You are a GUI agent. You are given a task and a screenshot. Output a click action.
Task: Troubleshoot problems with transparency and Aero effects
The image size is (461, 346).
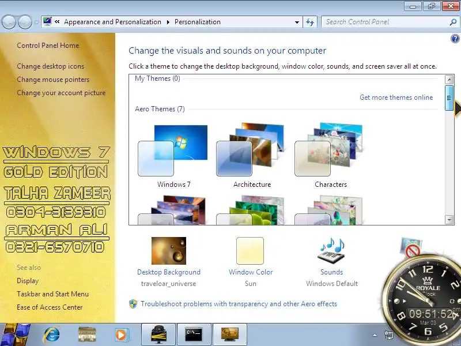[x=239, y=304]
